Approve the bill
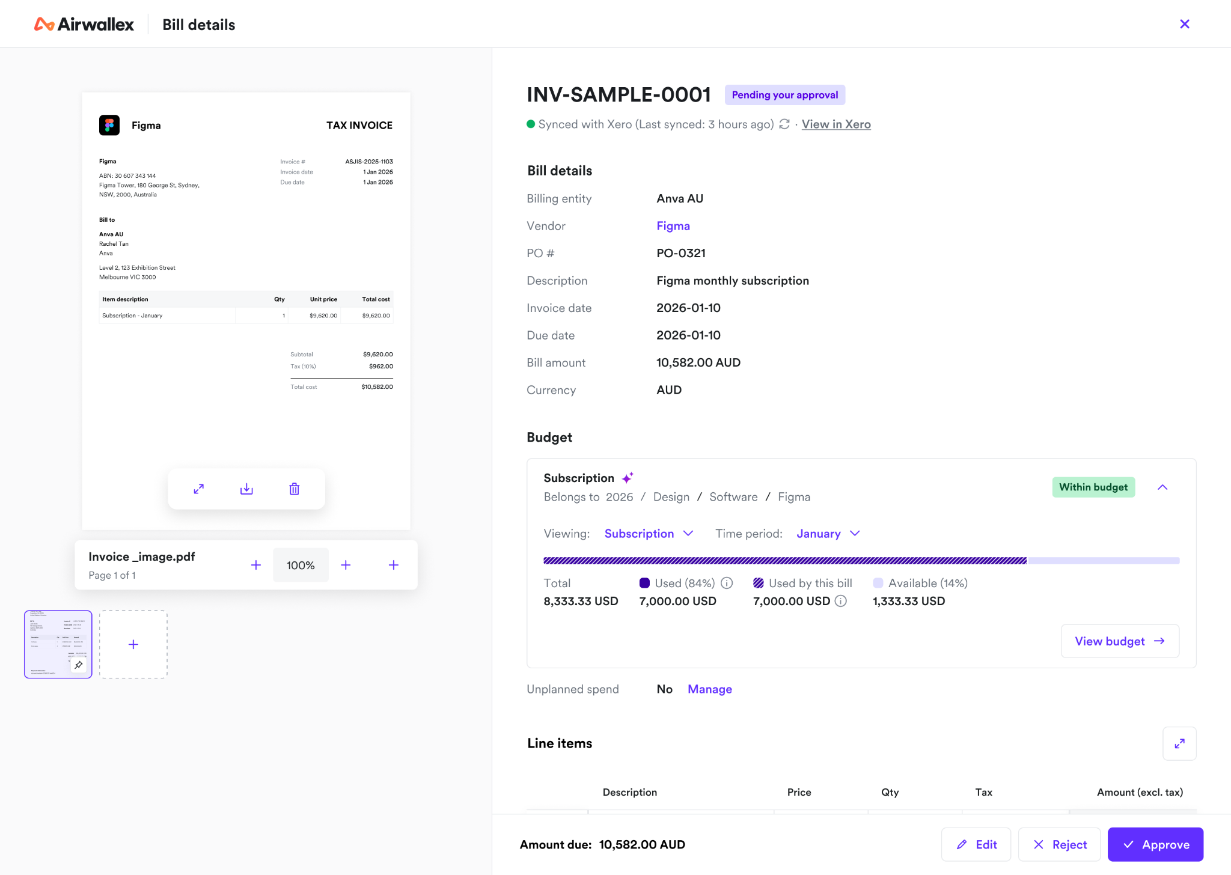1231x875 pixels. coord(1155,844)
